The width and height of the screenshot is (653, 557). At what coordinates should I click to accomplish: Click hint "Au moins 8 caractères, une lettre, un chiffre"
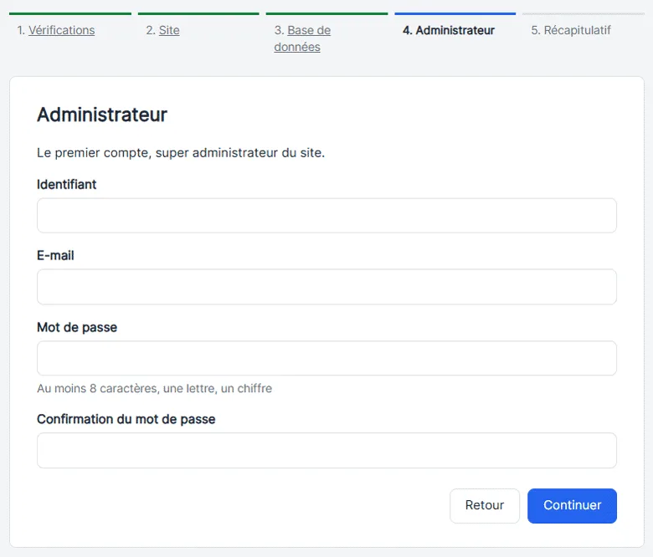[155, 389]
